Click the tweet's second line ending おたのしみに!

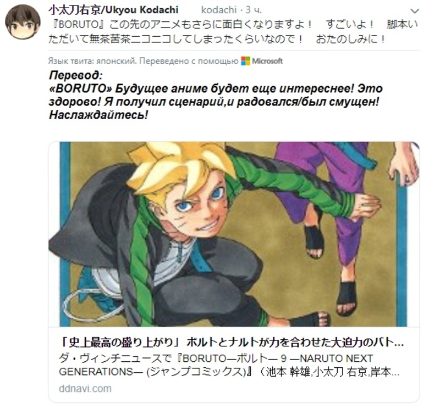pyautogui.click(x=217, y=39)
